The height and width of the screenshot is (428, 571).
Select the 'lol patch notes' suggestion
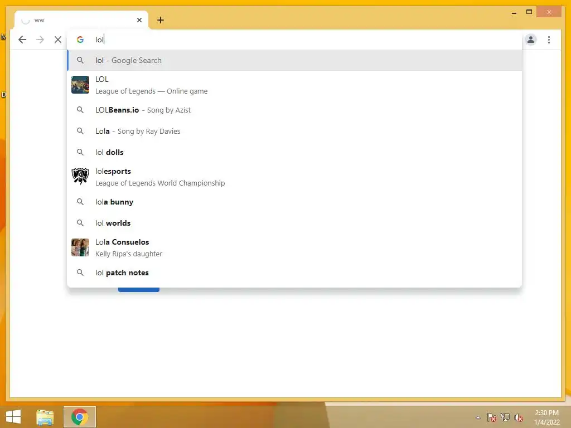(x=294, y=273)
